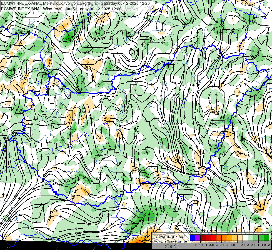Pick the medium green swatch between 1 and 1.5
This screenshot has width=272, height=250.
pyautogui.click(x=261, y=238)
